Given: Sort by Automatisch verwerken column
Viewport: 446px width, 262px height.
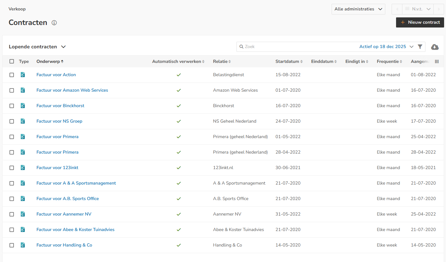Looking at the screenshot, I should point(178,62).
